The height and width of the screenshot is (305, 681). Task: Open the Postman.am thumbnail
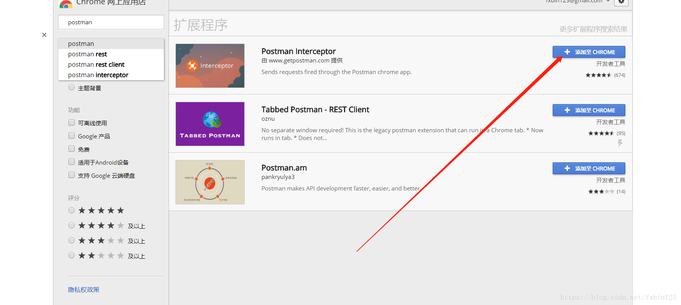[x=210, y=182]
